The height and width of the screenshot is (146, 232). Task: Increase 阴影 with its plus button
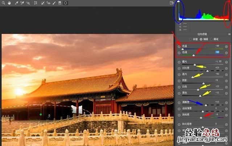point(226,81)
